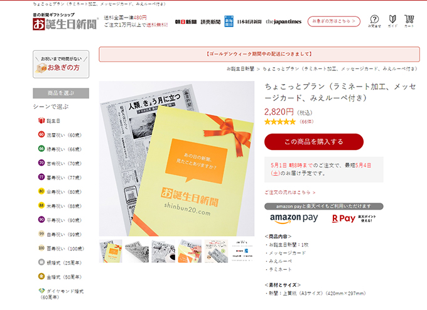
Task: Select the last product thumbnail image
Action: pyautogui.click(x=242, y=251)
